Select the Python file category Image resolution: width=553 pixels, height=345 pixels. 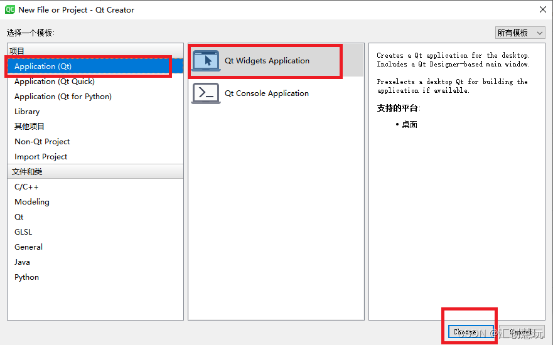click(95, 277)
